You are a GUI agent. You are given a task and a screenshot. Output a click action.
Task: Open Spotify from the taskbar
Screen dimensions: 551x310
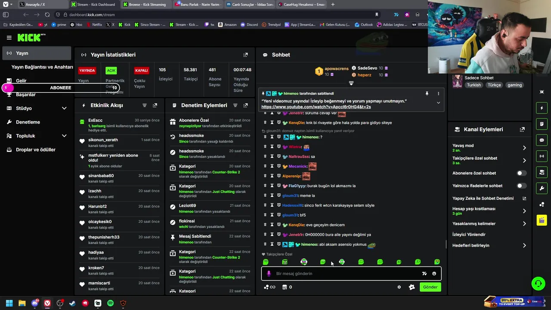point(110,303)
